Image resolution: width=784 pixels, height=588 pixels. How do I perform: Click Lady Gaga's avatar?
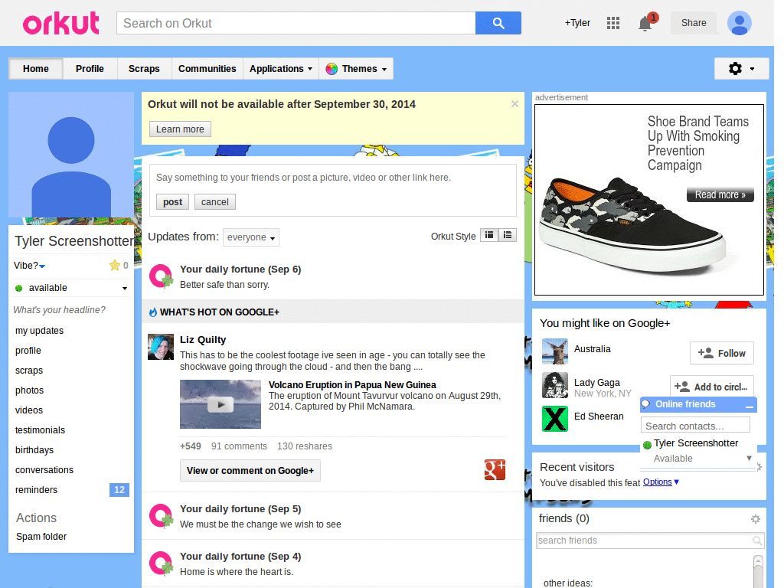(555, 385)
